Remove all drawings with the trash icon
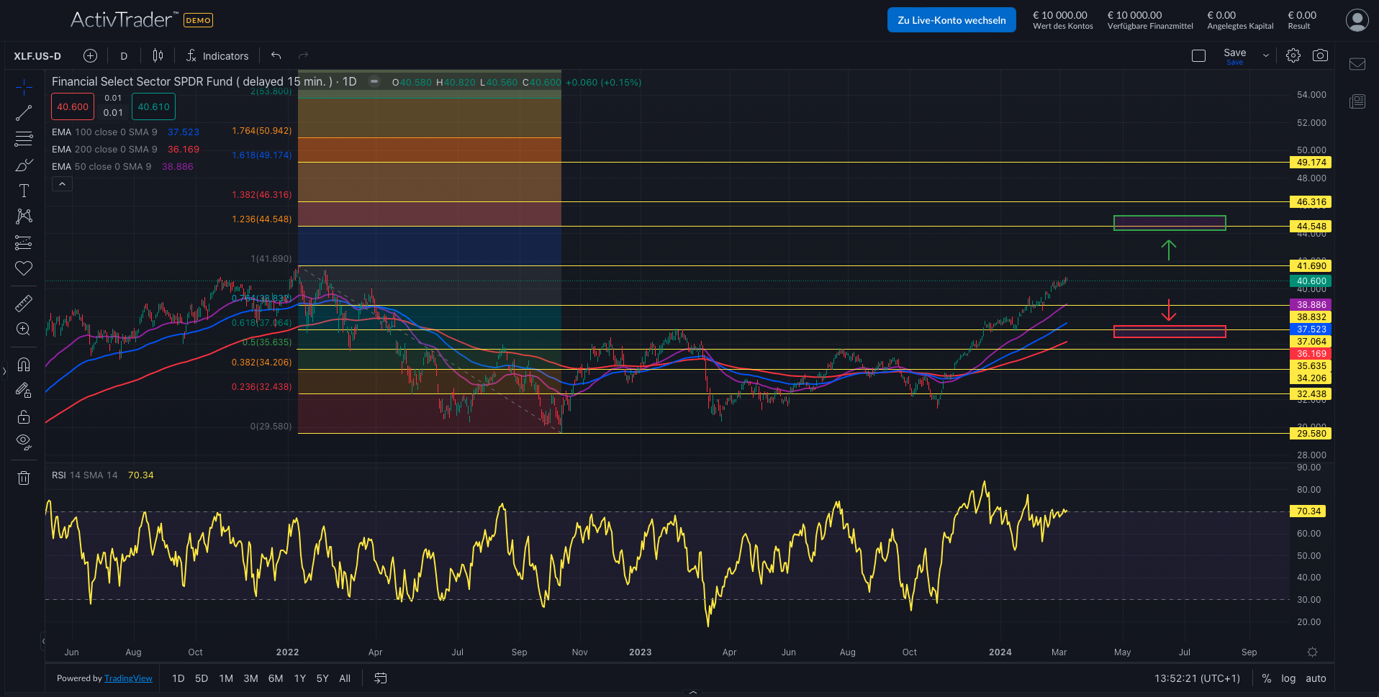Viewport: 1379px width, 697px height. [24, 478]
